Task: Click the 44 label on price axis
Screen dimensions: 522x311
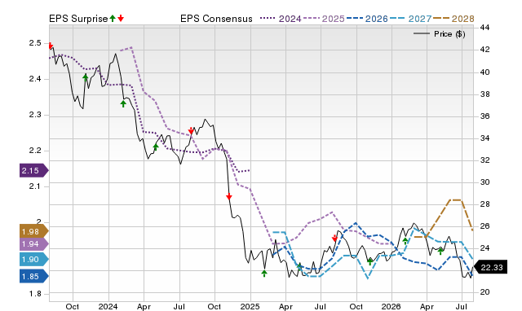Action: 484,28
